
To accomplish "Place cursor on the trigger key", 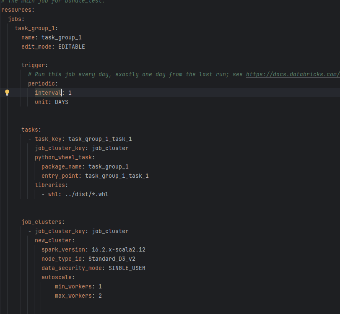I will coord(33,65).
